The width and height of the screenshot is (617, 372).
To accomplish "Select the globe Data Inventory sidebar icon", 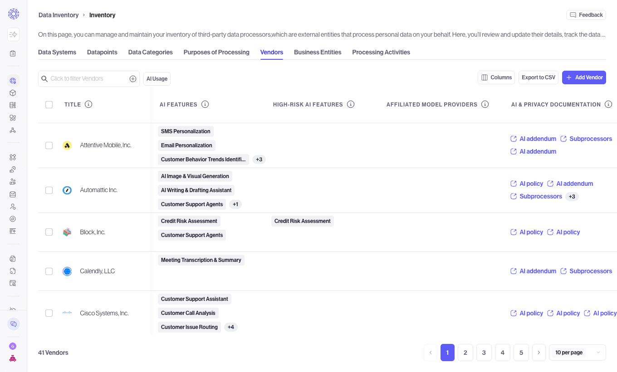I will coord(13,81).
